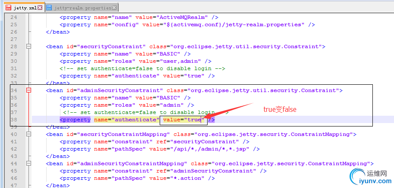Click the red save icon on jetty.xml tab
The height and width of the screenshot is (188, 394).
[x=9, y=8]
